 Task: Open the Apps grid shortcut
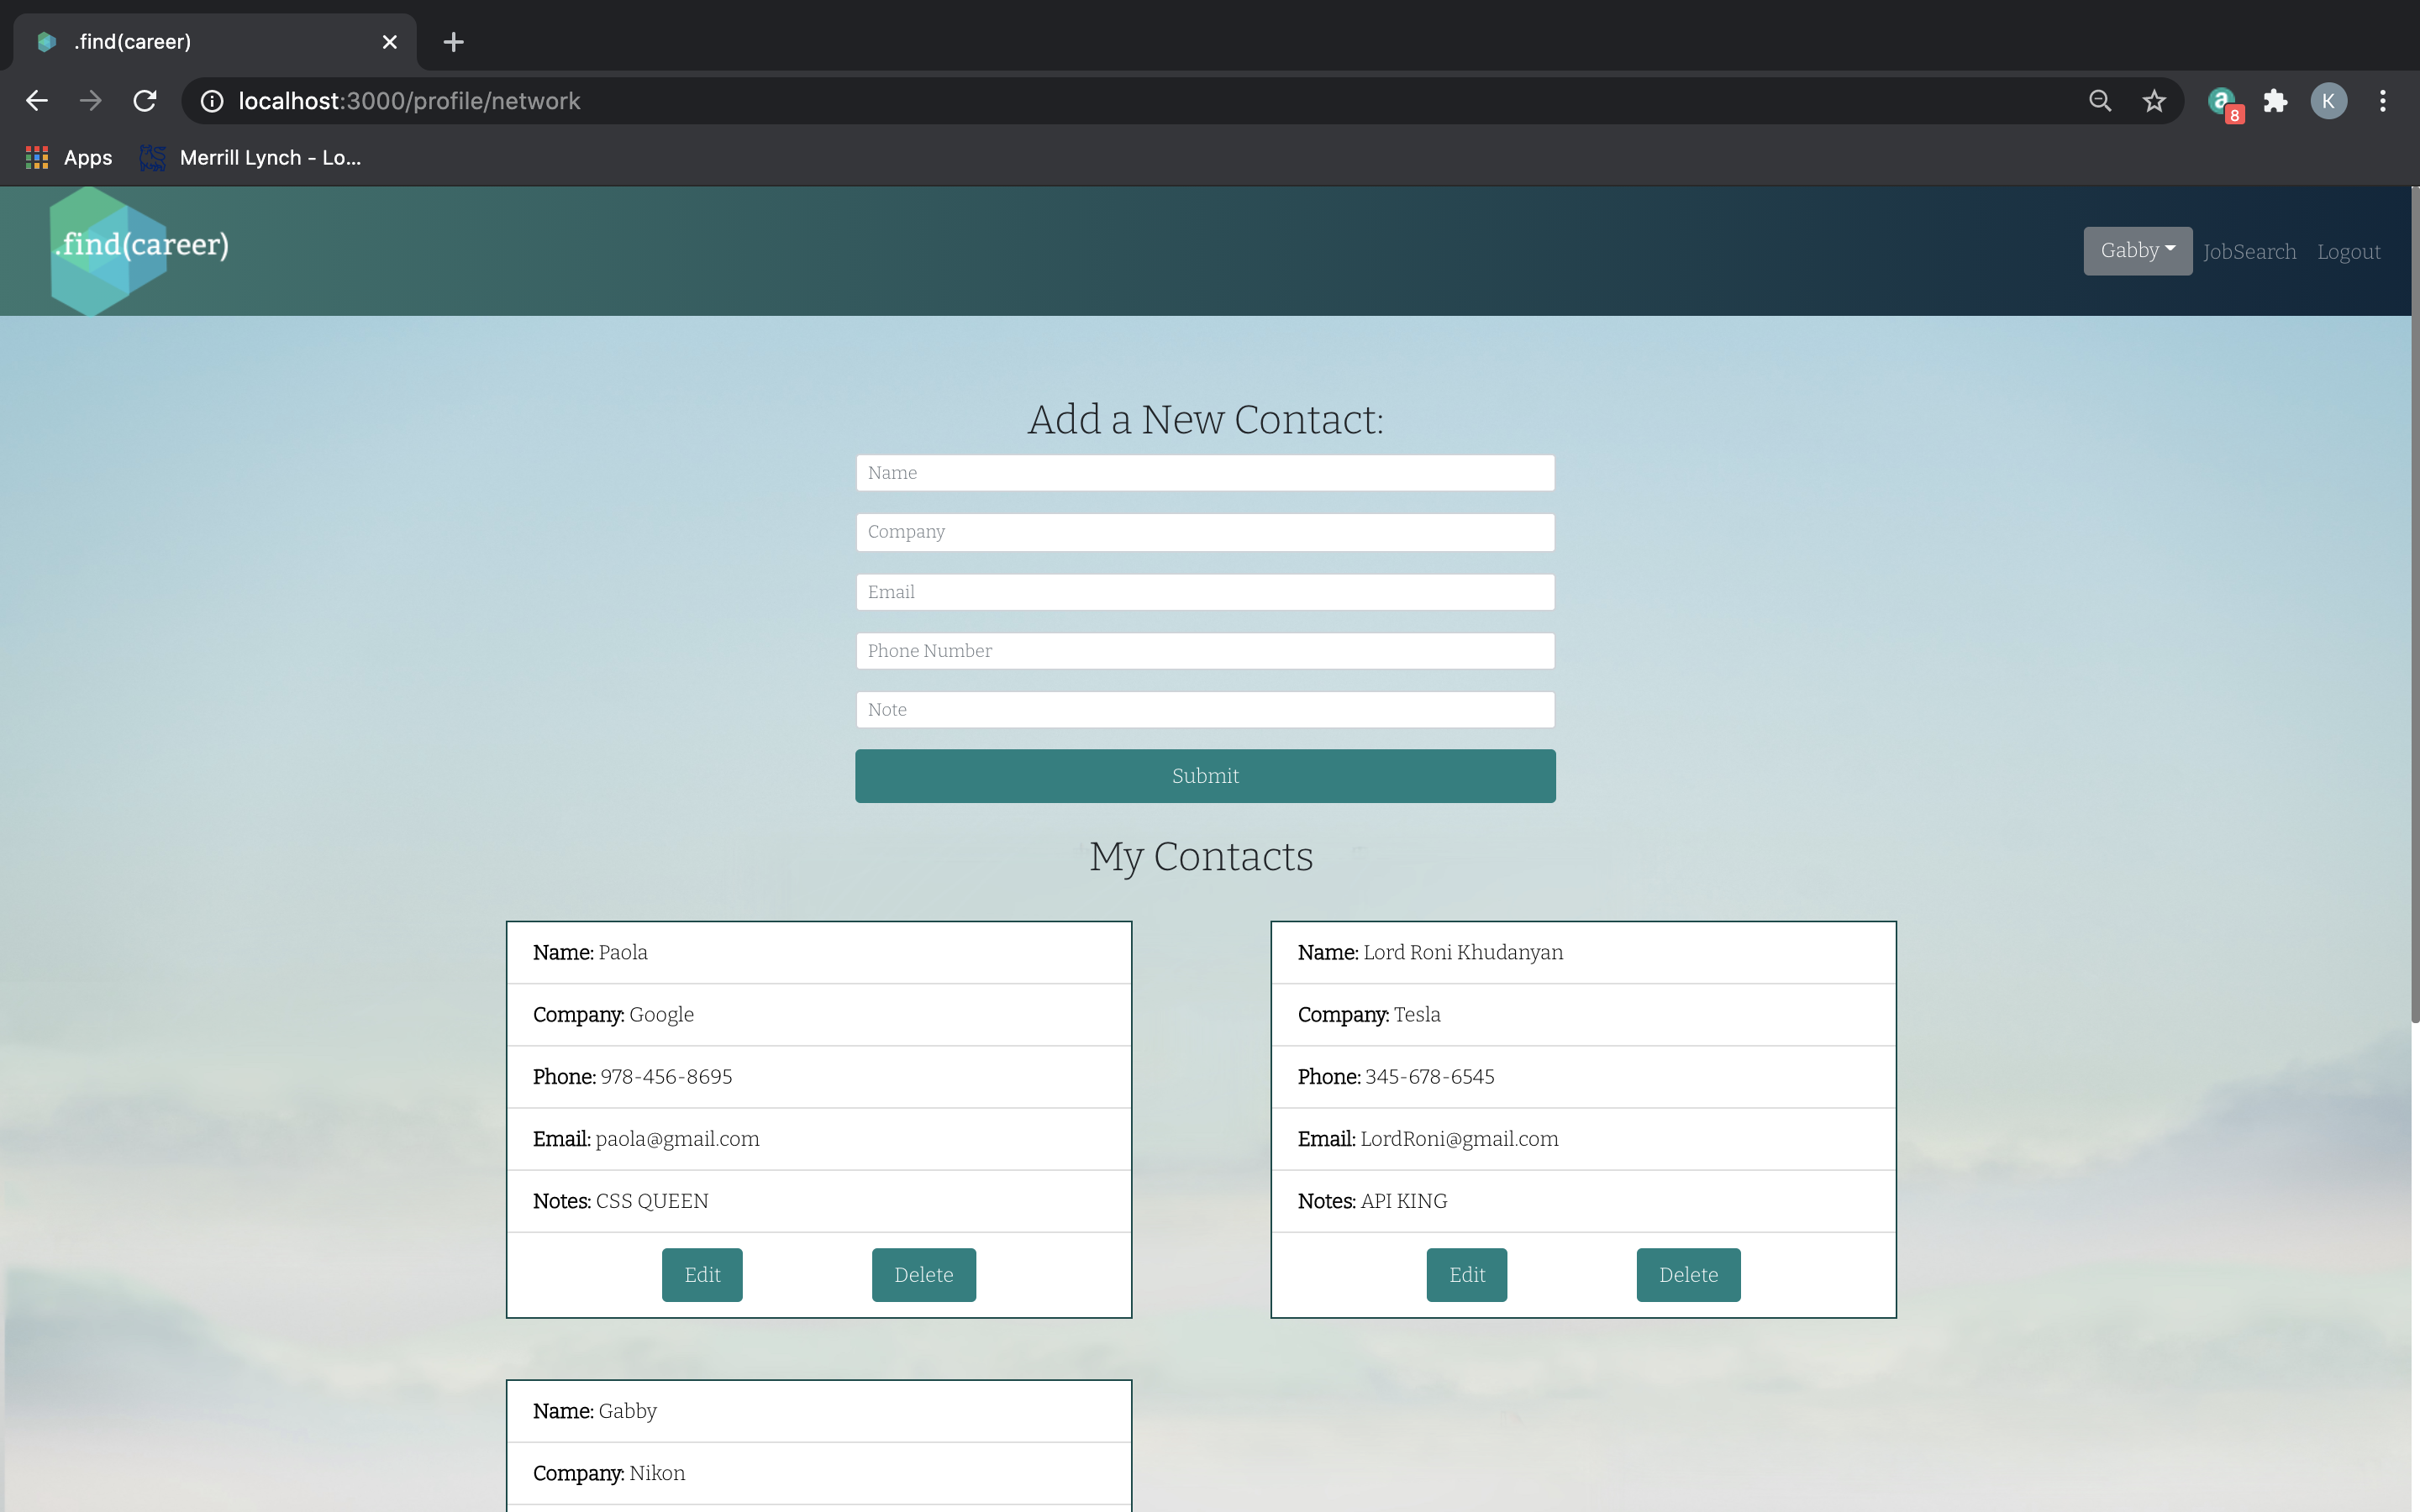tap(68, 158)
